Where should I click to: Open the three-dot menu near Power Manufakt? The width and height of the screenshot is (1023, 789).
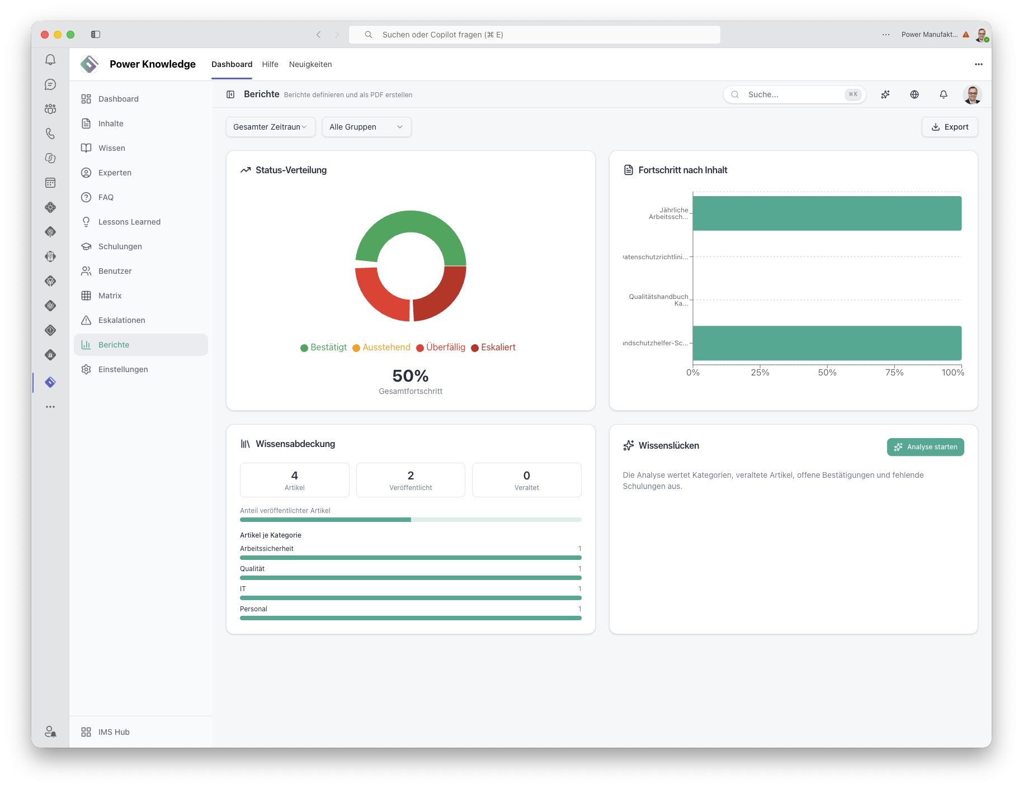point(886,35)
